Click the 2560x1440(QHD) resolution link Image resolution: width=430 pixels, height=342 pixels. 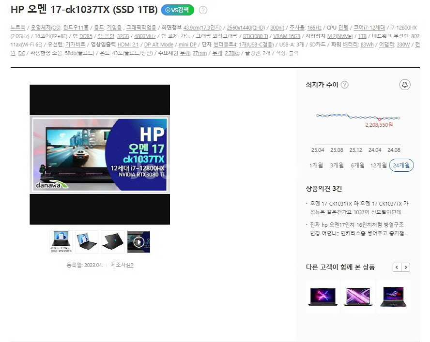246,28
